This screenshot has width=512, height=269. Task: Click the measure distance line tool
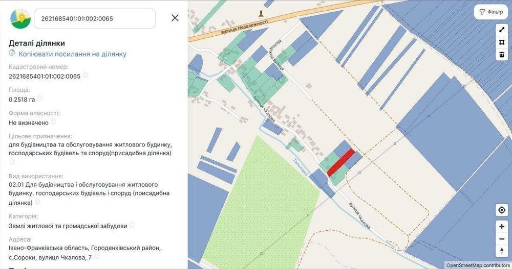502,30
